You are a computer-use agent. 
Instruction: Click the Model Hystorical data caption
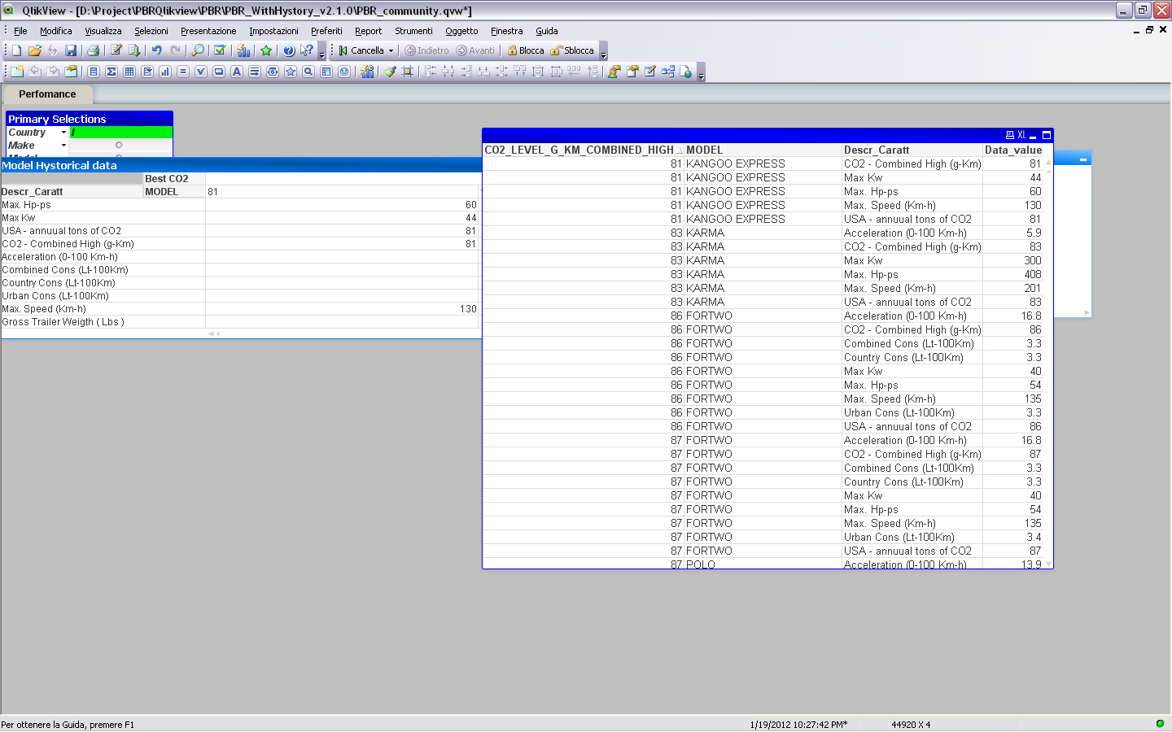pyautogui.click(x=241, y=165)
